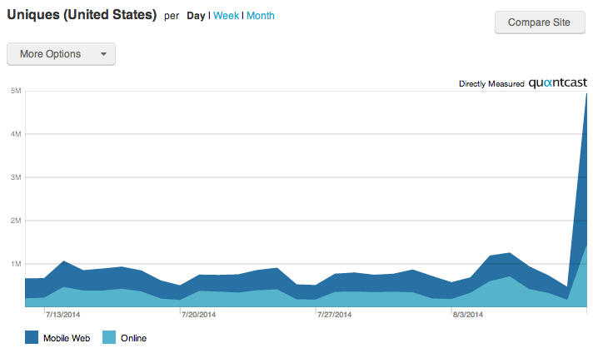593x353 pixels.
Task: Open the More Options menu
Action: click(x=52, y=54)
